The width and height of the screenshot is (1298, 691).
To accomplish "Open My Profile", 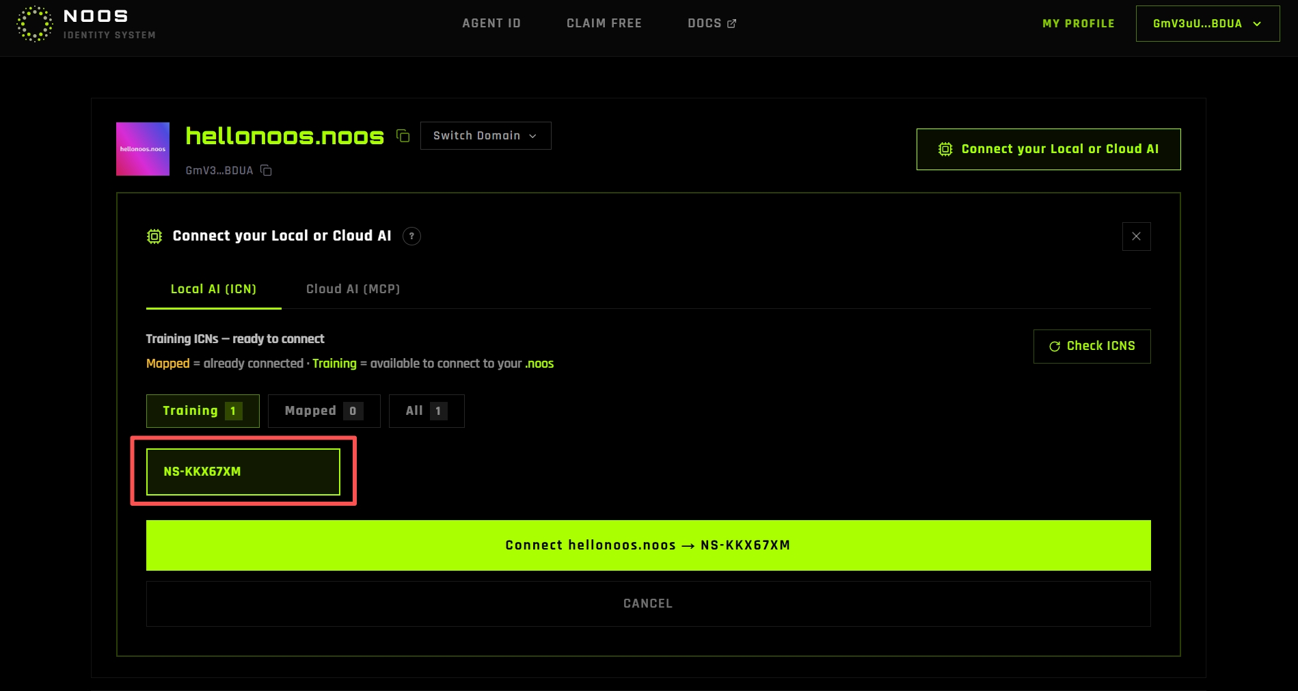I will 1079,23.
